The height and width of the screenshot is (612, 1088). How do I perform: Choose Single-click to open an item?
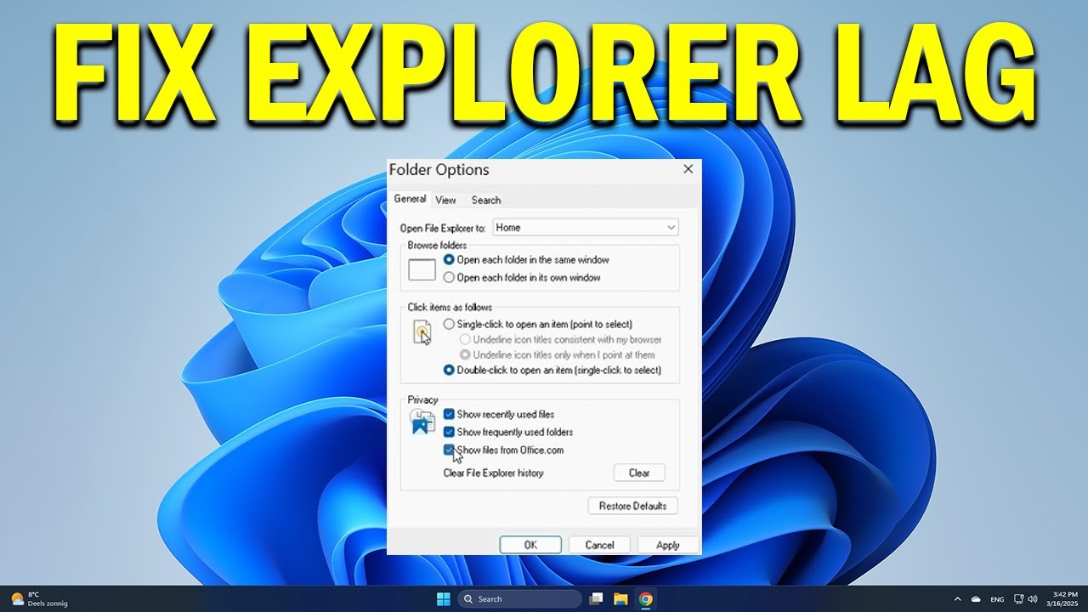pyautogui.click(x=449, y=324)
